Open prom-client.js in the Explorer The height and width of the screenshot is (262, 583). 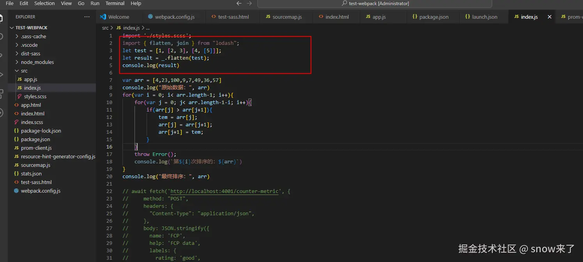(x=52, y=148)
